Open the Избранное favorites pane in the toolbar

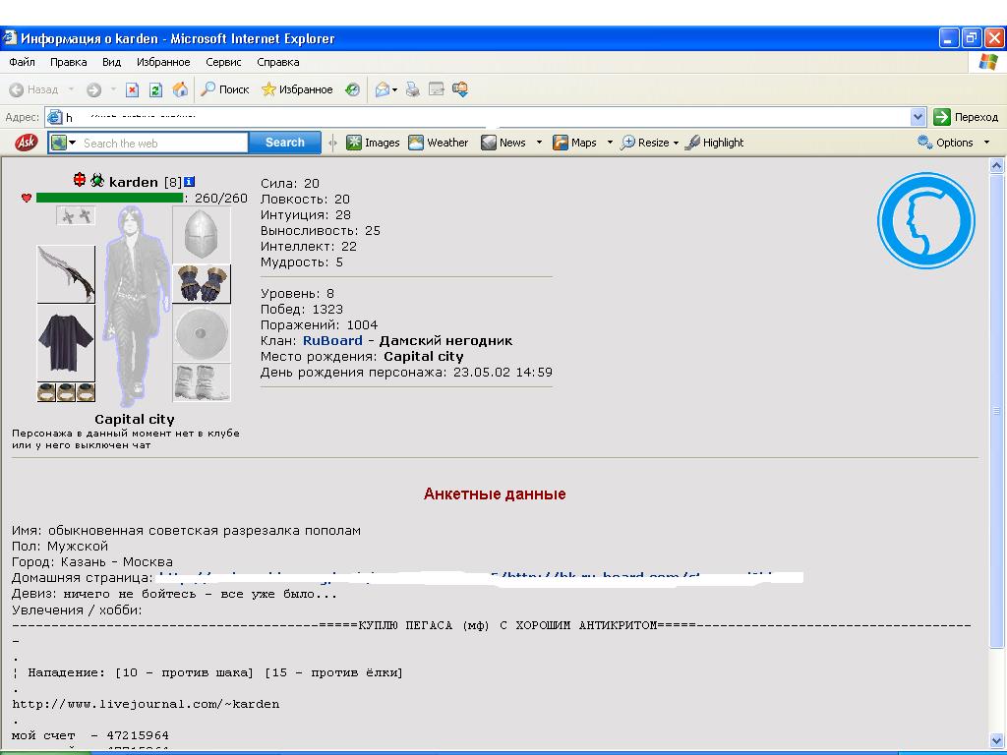[297, 89]
